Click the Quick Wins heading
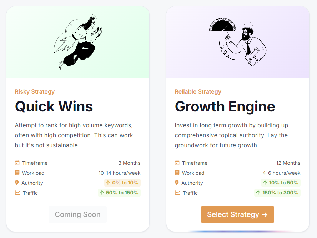317x238 pixels. [x=54, y=106]
